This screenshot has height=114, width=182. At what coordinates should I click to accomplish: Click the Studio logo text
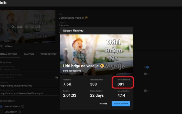(x=3, y=3)
